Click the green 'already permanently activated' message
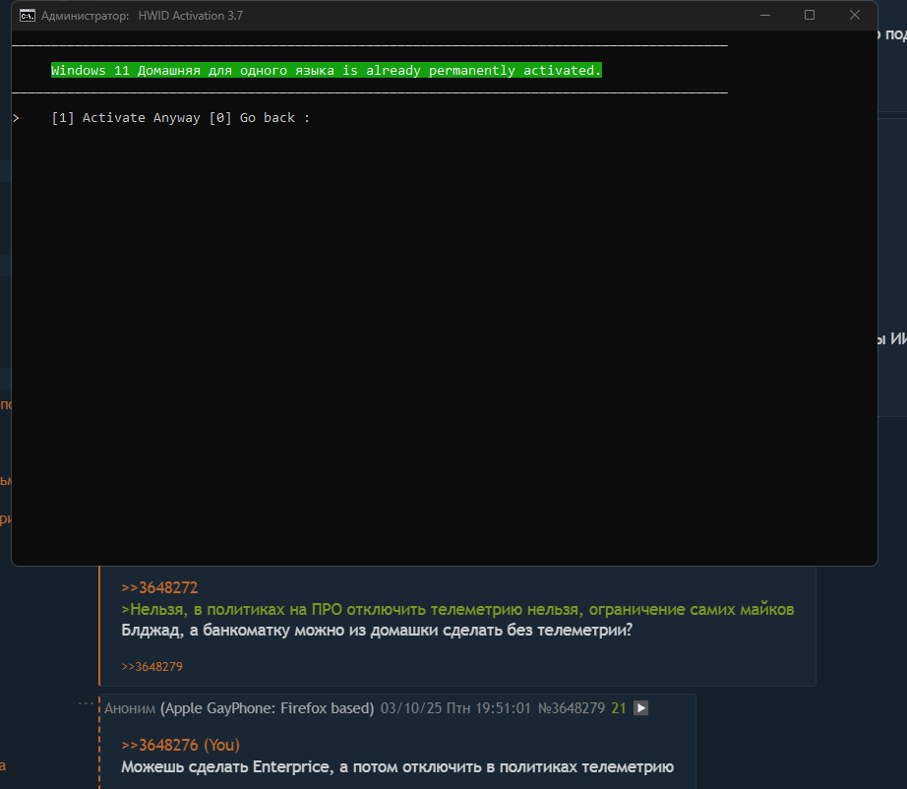The height and width of the screenshot is (789, 907). pyautogui.click(x=327, y=71)
